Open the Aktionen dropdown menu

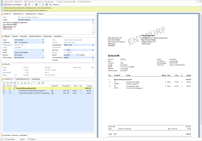pos(57,5)
